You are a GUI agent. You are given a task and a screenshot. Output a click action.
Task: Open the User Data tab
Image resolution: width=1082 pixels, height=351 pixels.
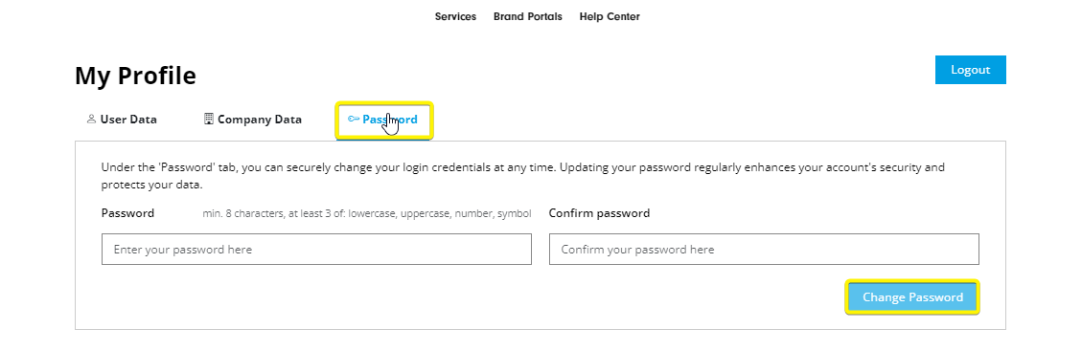122,119
